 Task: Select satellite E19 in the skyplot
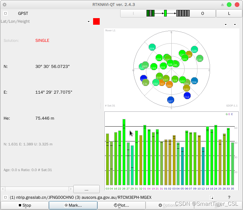[175, 79]
